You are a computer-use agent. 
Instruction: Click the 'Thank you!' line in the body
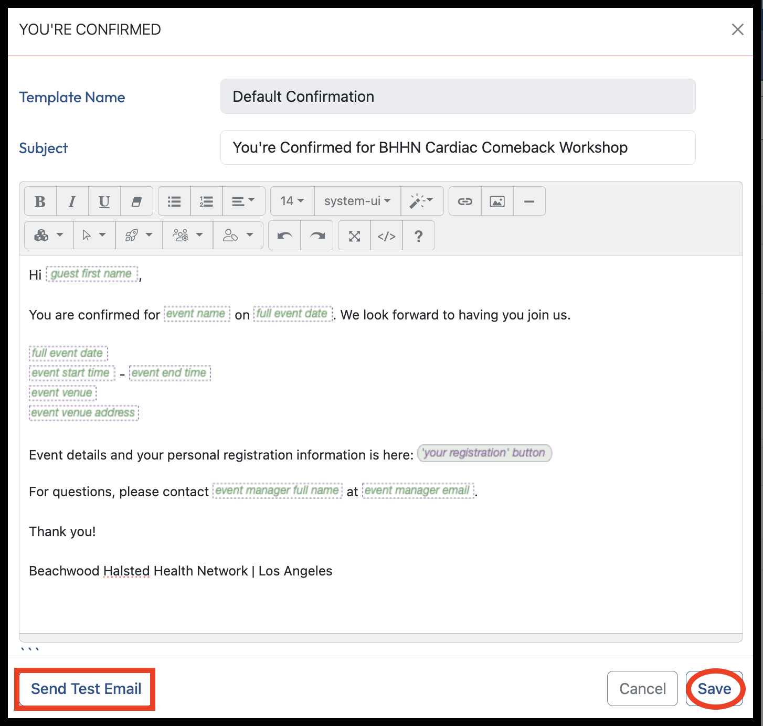[62, 531]
